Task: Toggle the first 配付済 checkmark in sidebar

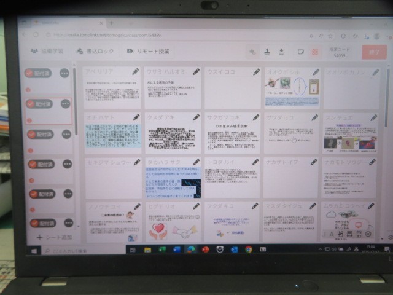Action: (x=29, y=73)
